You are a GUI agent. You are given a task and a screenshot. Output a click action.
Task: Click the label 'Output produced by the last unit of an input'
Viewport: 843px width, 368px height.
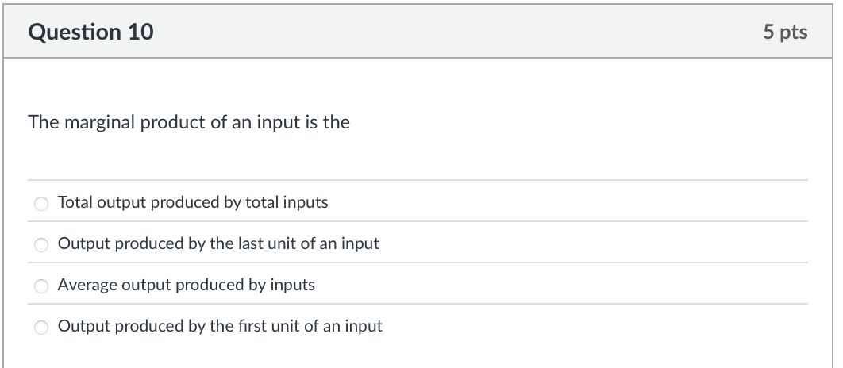pos(218,243)
